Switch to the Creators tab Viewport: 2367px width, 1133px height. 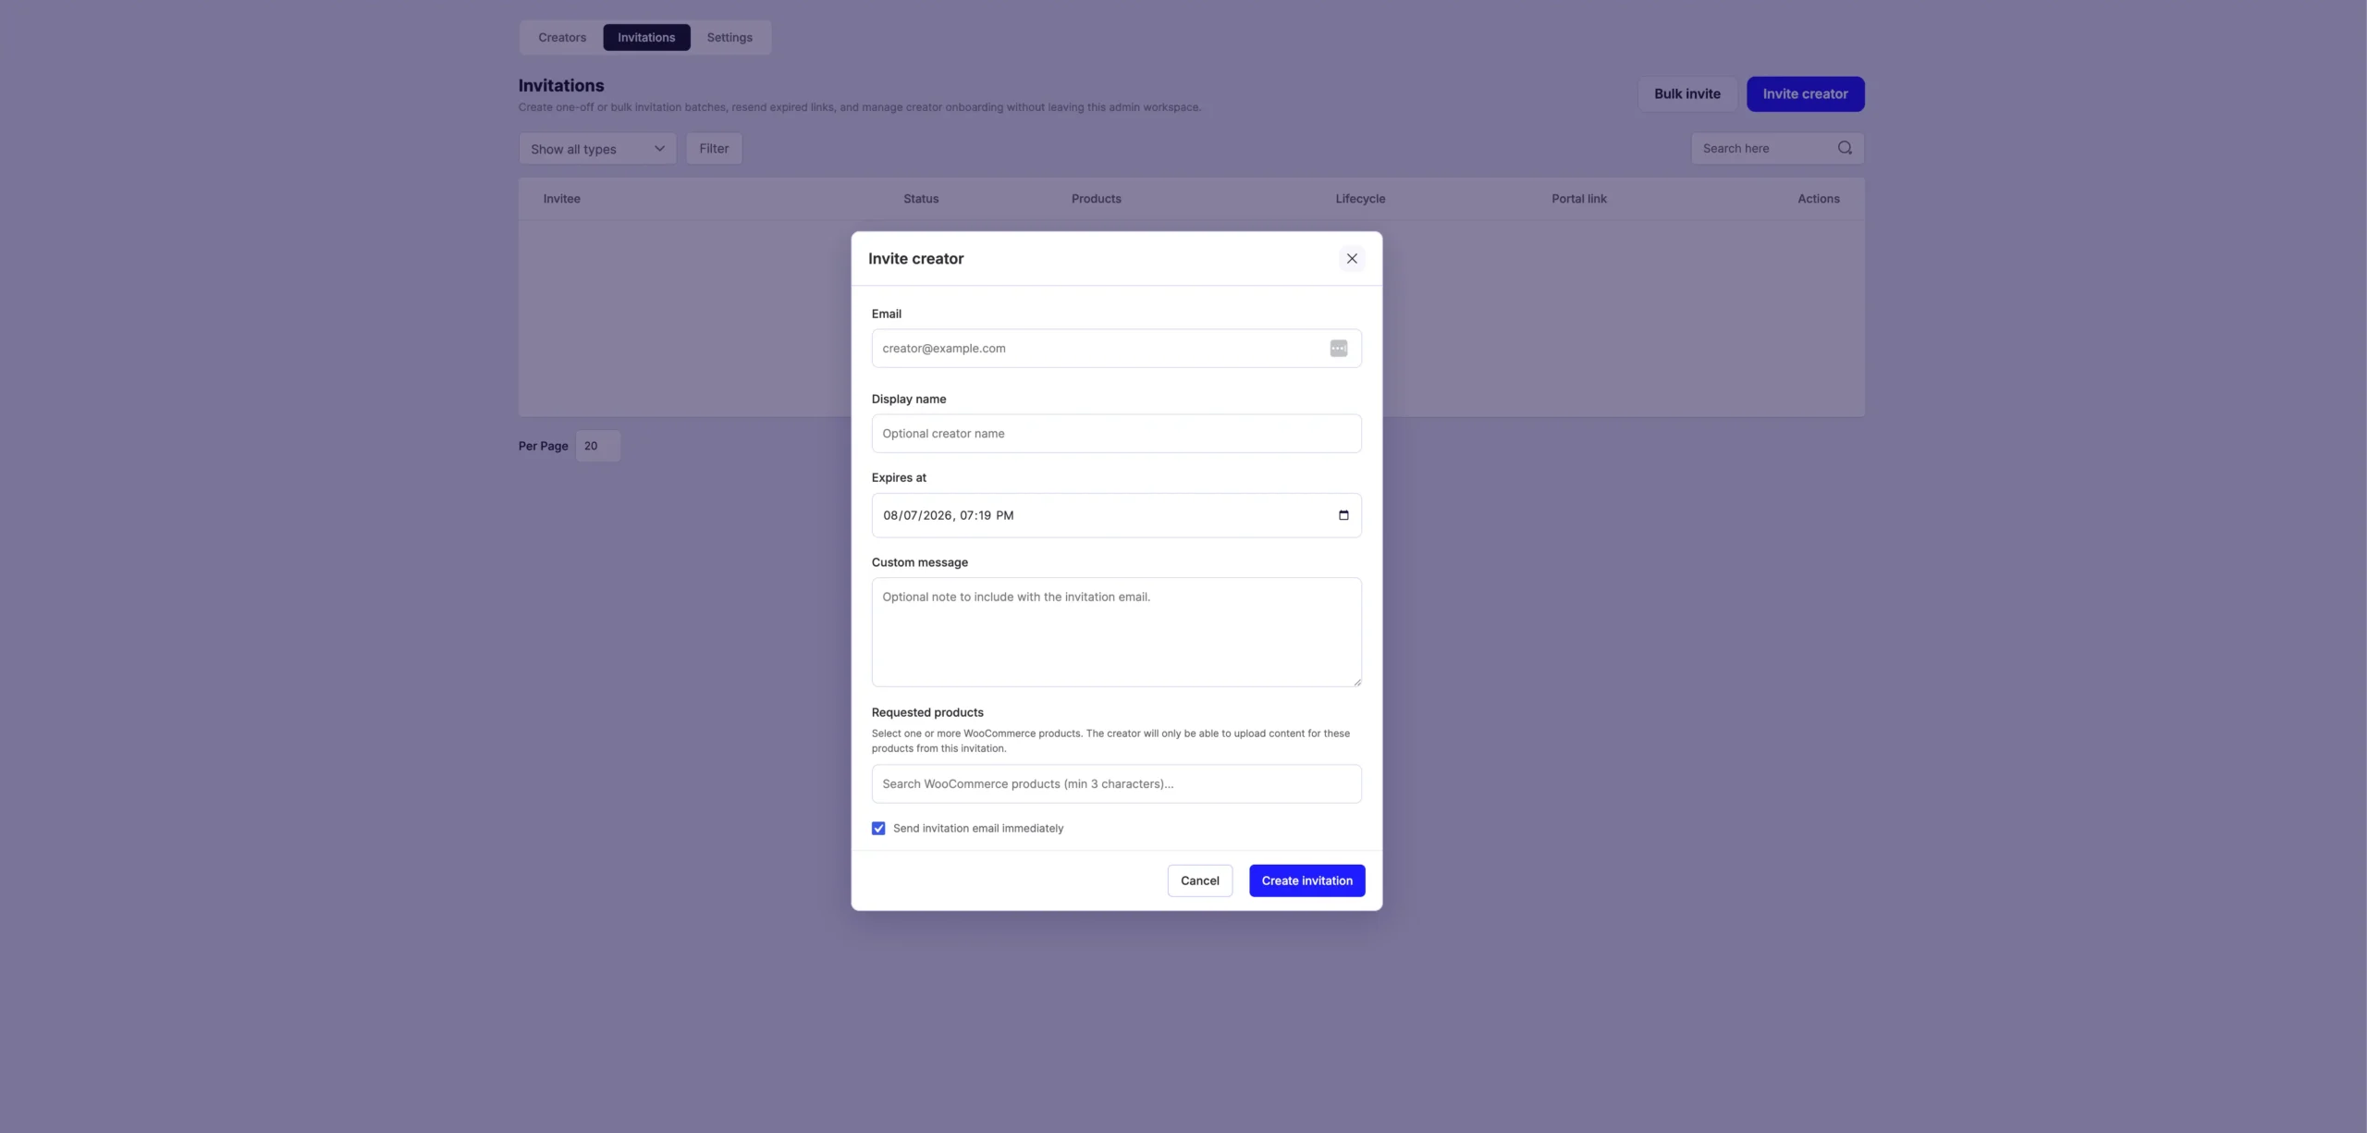coord(562,38)
